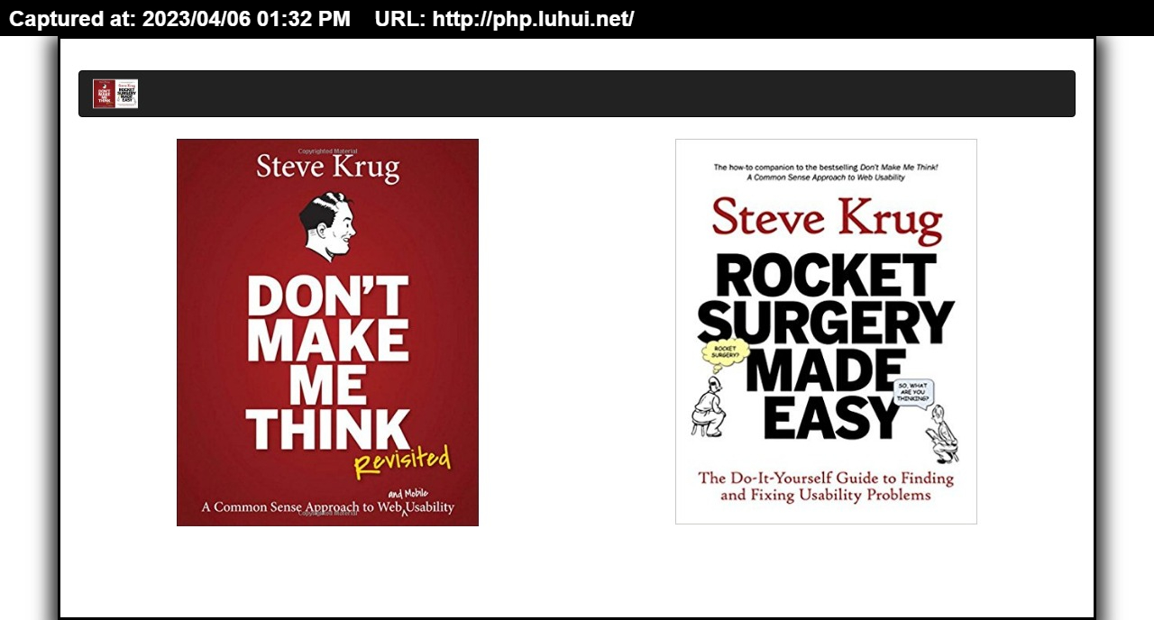Image resolution: width=1154 pixels, height=620 pixels.
Task: Click the yellow handwritten 'Revisited' text
Action: click(x=402, y=461)
